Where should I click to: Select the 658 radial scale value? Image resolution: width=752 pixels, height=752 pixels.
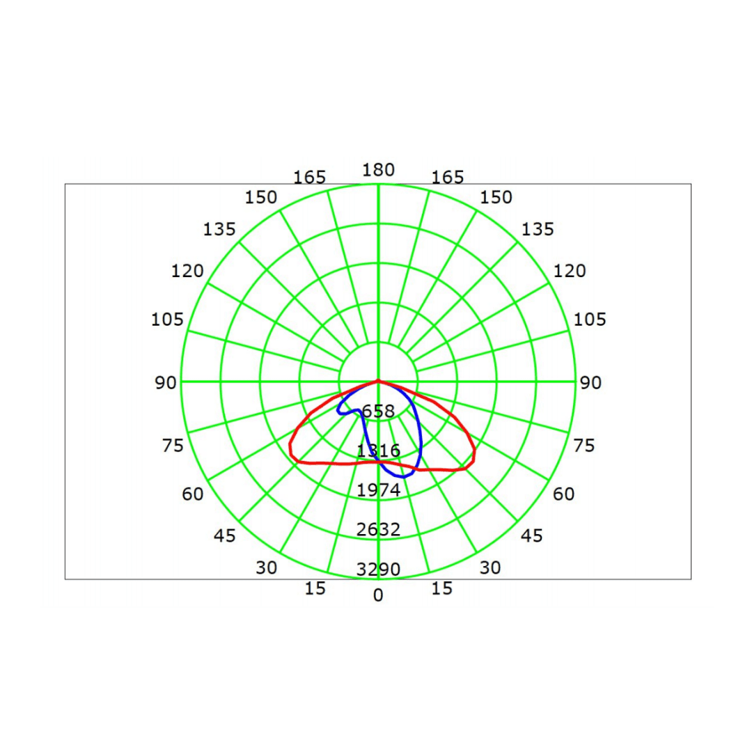tap(378, 412)
